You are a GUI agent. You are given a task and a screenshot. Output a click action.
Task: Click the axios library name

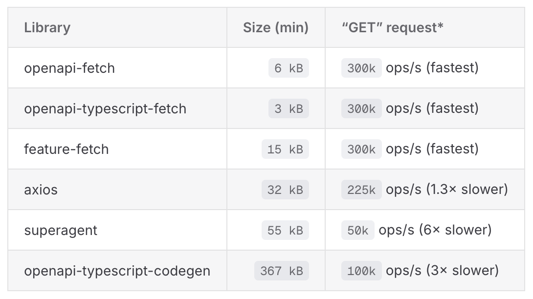tap(41, 190)
